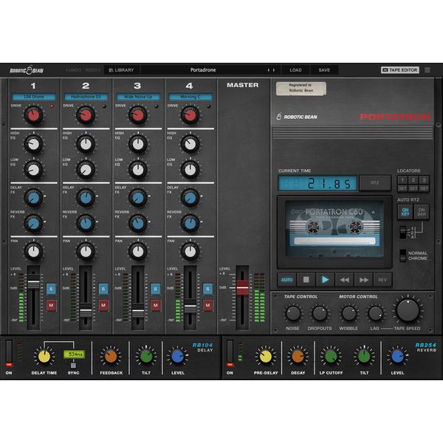Click the Load button

[x=295, y=70]
